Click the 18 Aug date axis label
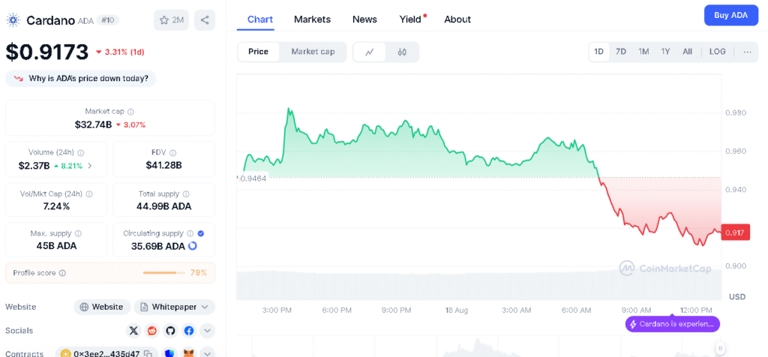 [x=457, y=310]
